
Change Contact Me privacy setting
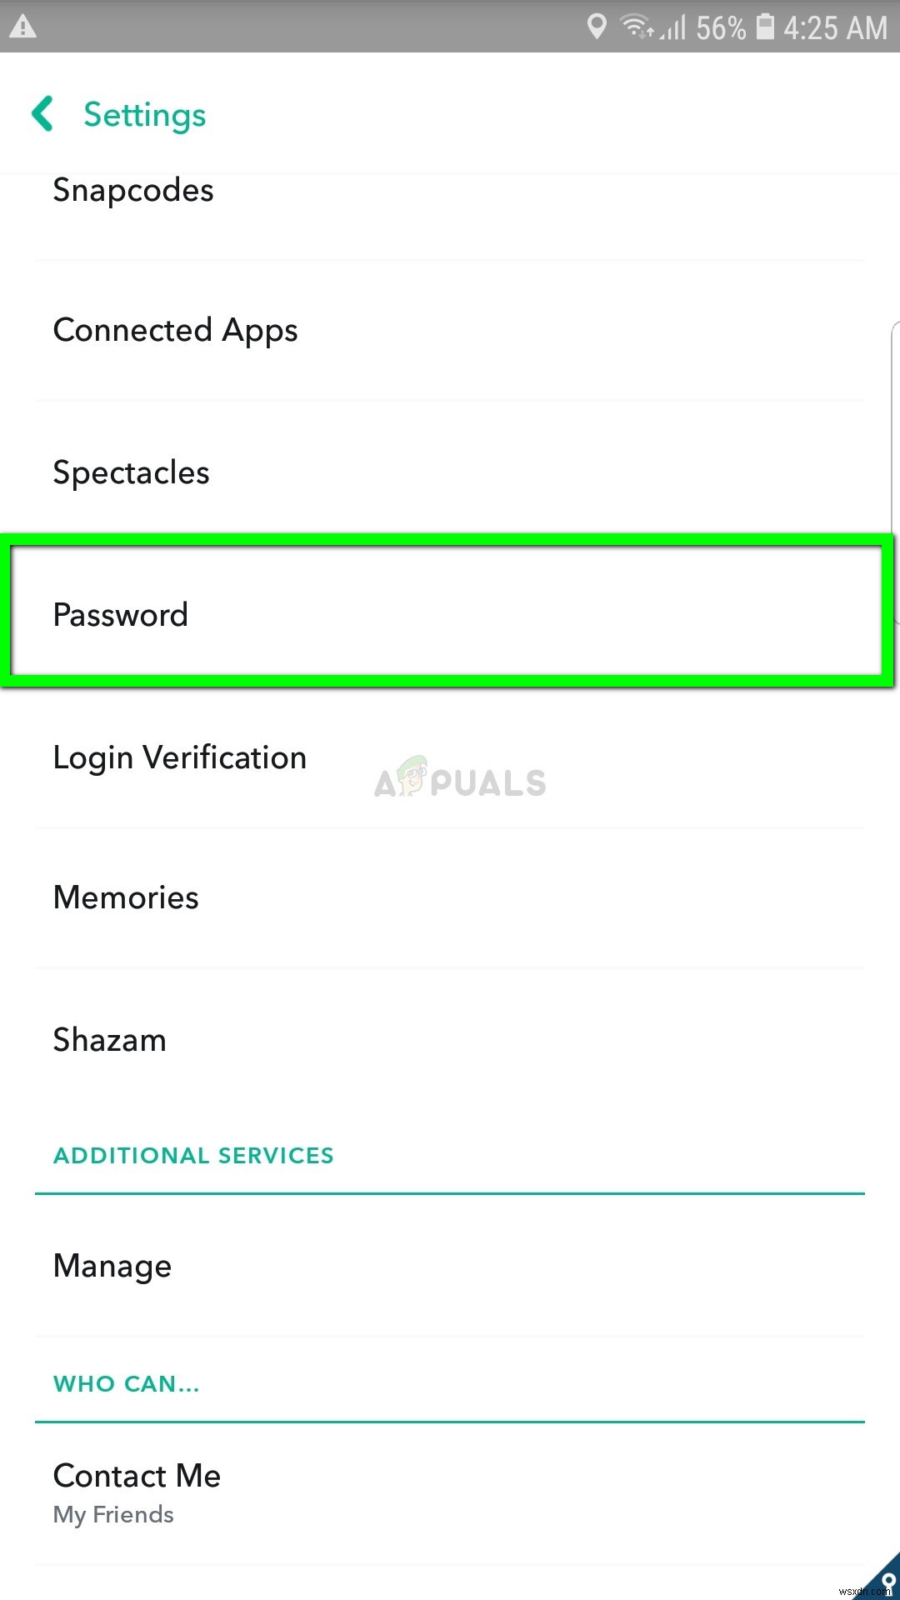pyautogui.click(x=137, y=1490)
